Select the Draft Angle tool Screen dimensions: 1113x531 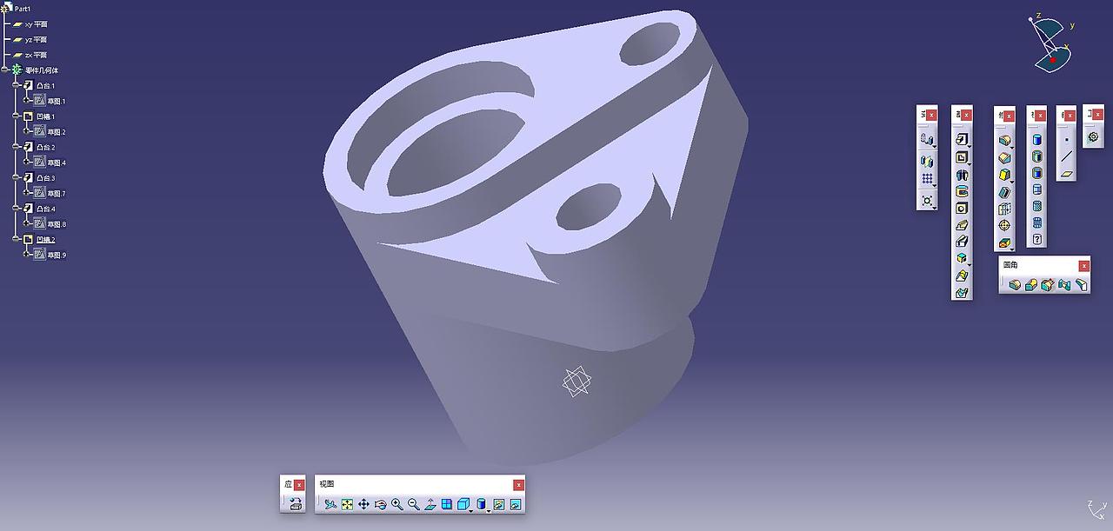click(x=1004, y=175)
